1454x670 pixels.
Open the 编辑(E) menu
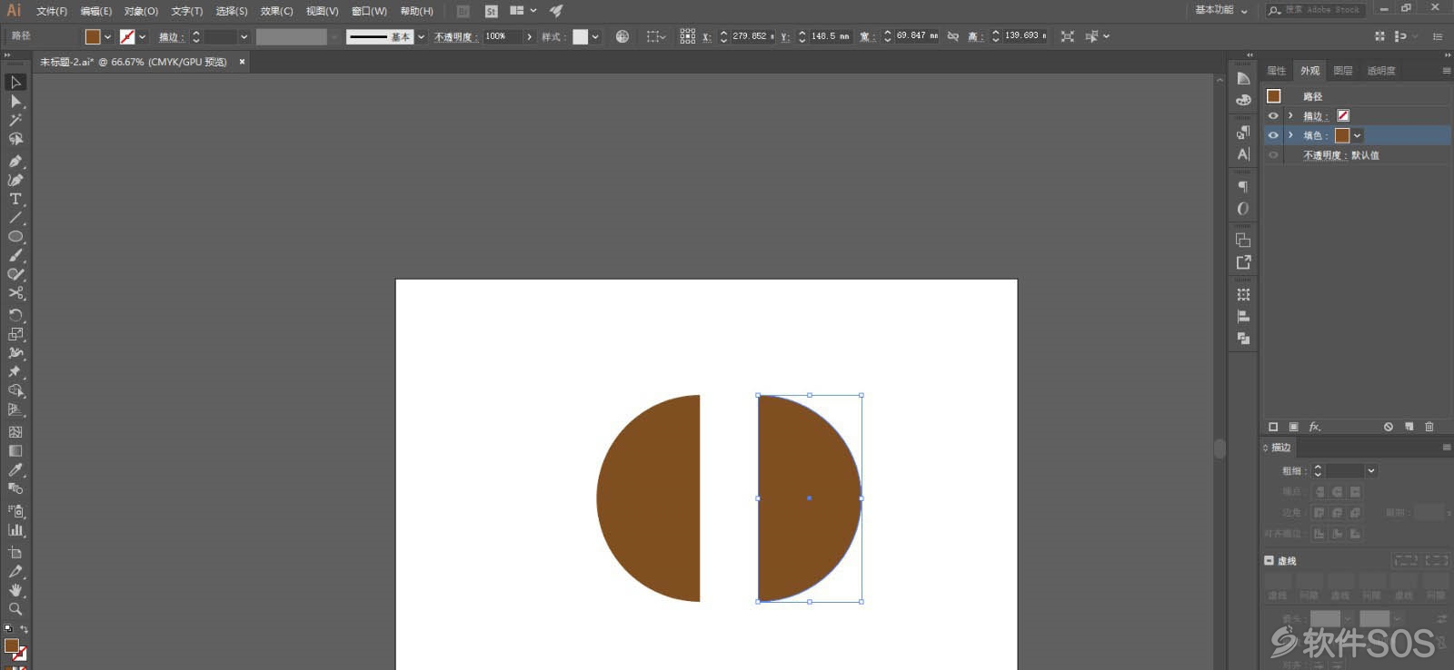click(x=95, y=11)
